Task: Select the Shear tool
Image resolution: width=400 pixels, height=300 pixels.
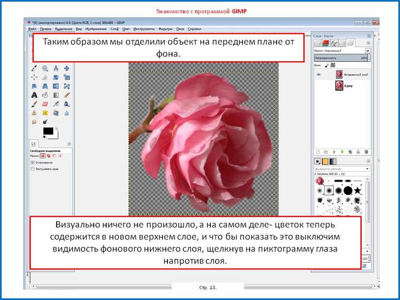Action: [x=34, y=86]
